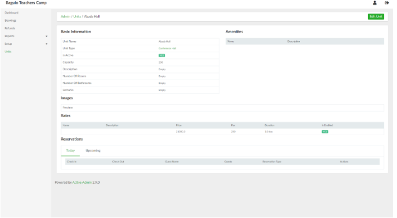Open the Conference Hall unit type link
This screenshot has width=397, height=218.
[x=167, y=49]
